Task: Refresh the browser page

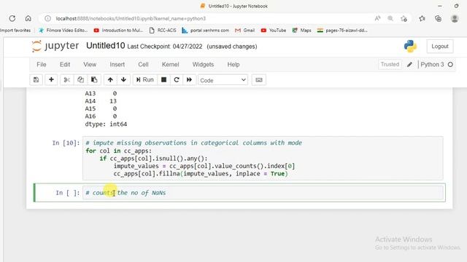Action: click(x=12, y=18)
